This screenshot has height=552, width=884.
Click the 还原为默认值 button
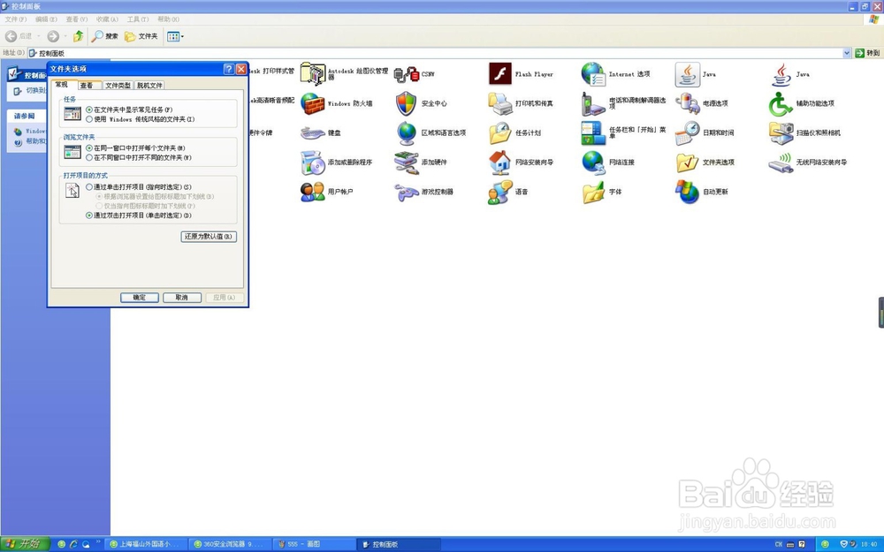click(x=209, y=237)
